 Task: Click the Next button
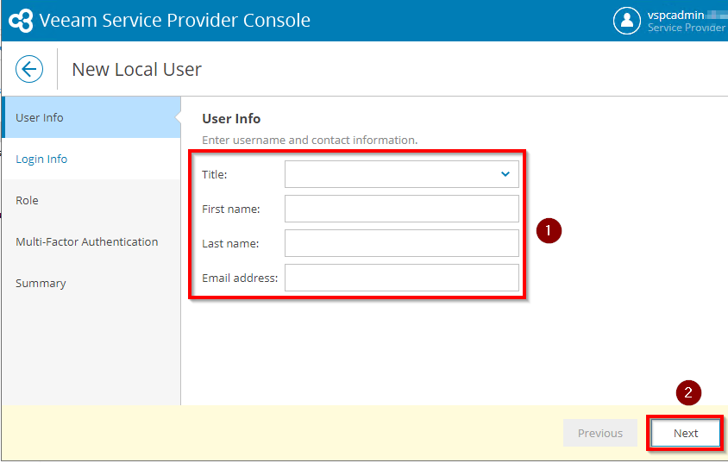coord(685,433)
